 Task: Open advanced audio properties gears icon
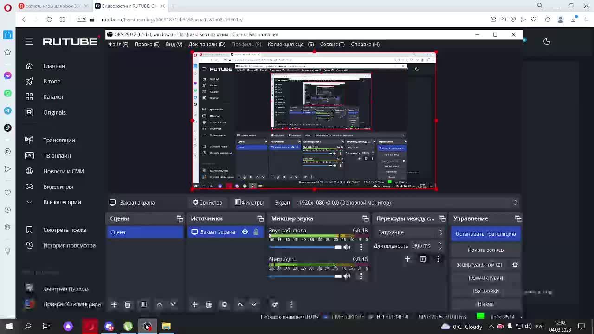coord(275,304)
